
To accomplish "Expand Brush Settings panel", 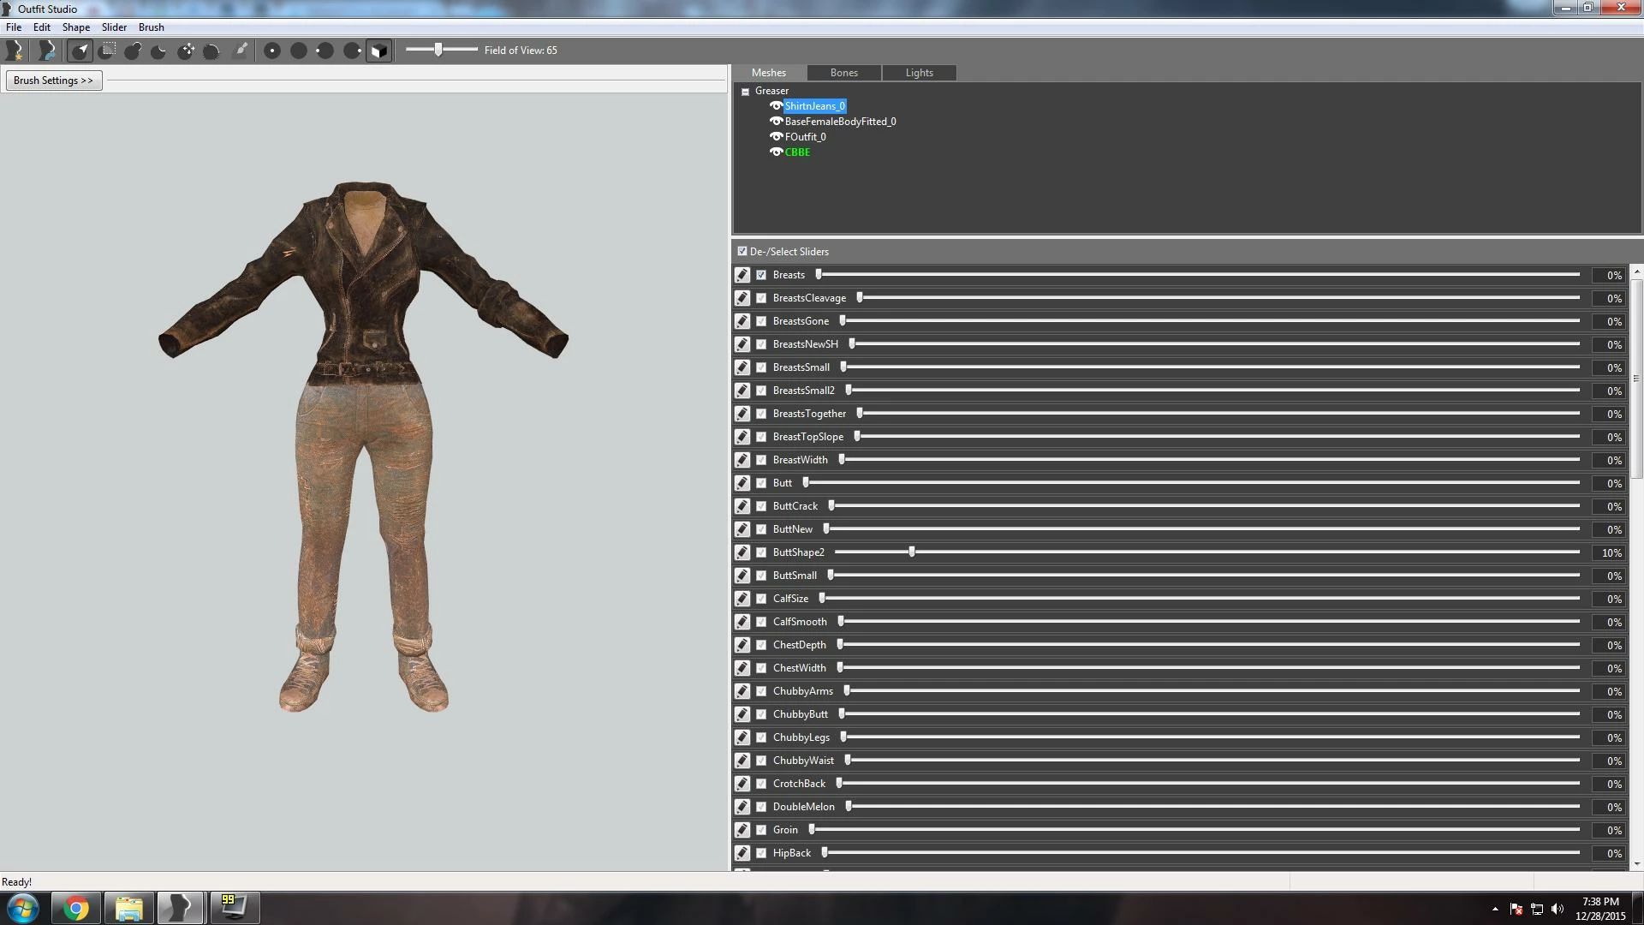I will [x=54, y=81].
